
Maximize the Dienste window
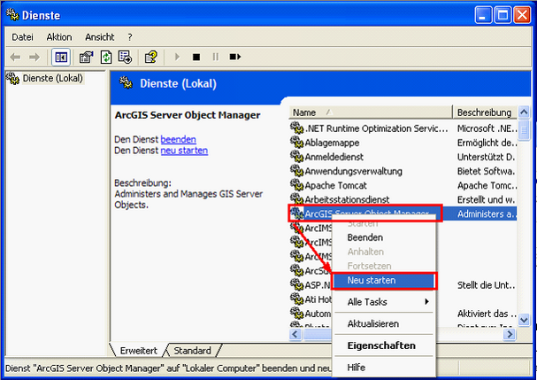pos(502,15)
